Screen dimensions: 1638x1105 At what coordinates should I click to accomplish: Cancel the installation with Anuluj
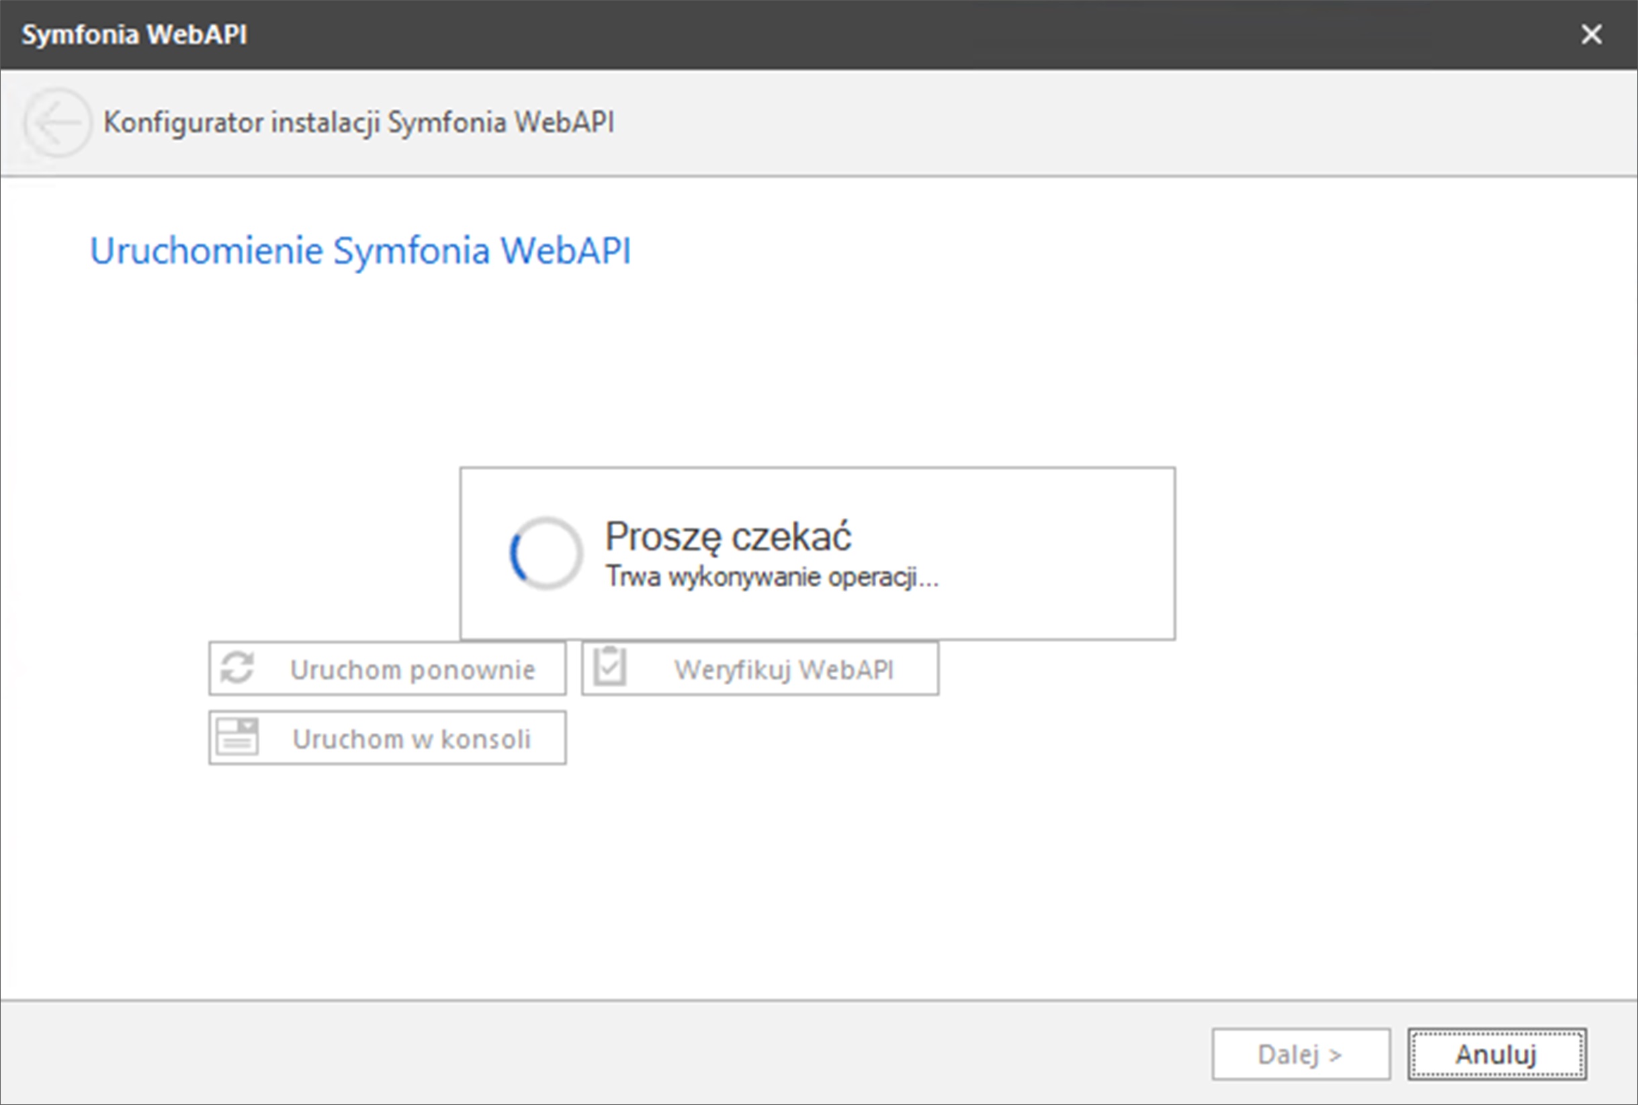tap(1496, 1054)
